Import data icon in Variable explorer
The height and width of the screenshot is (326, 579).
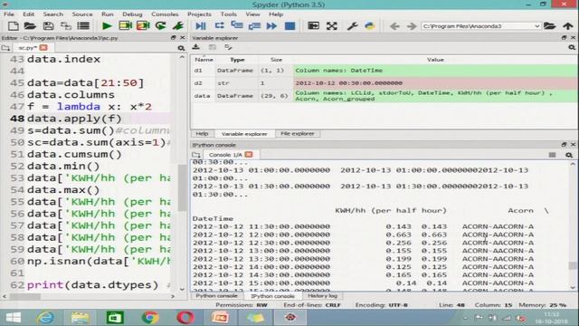(196, 47)
